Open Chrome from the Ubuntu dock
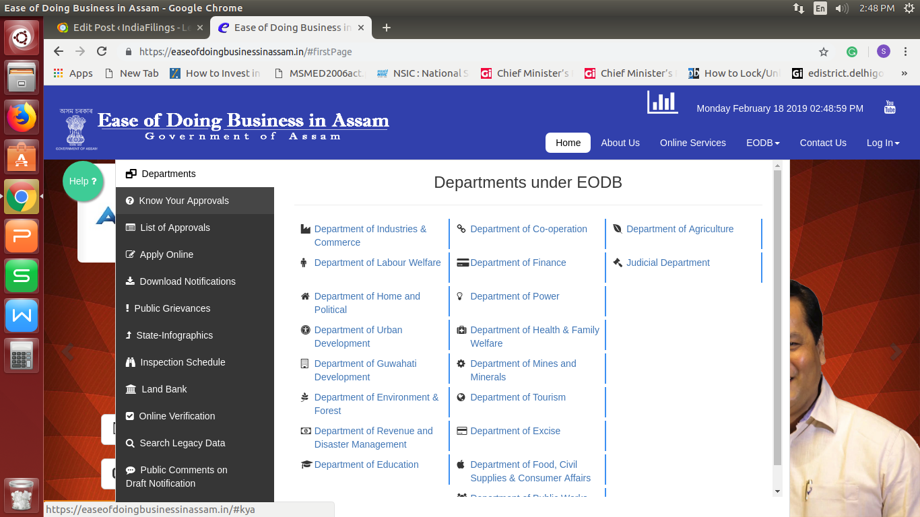 [x=22, y=195]
